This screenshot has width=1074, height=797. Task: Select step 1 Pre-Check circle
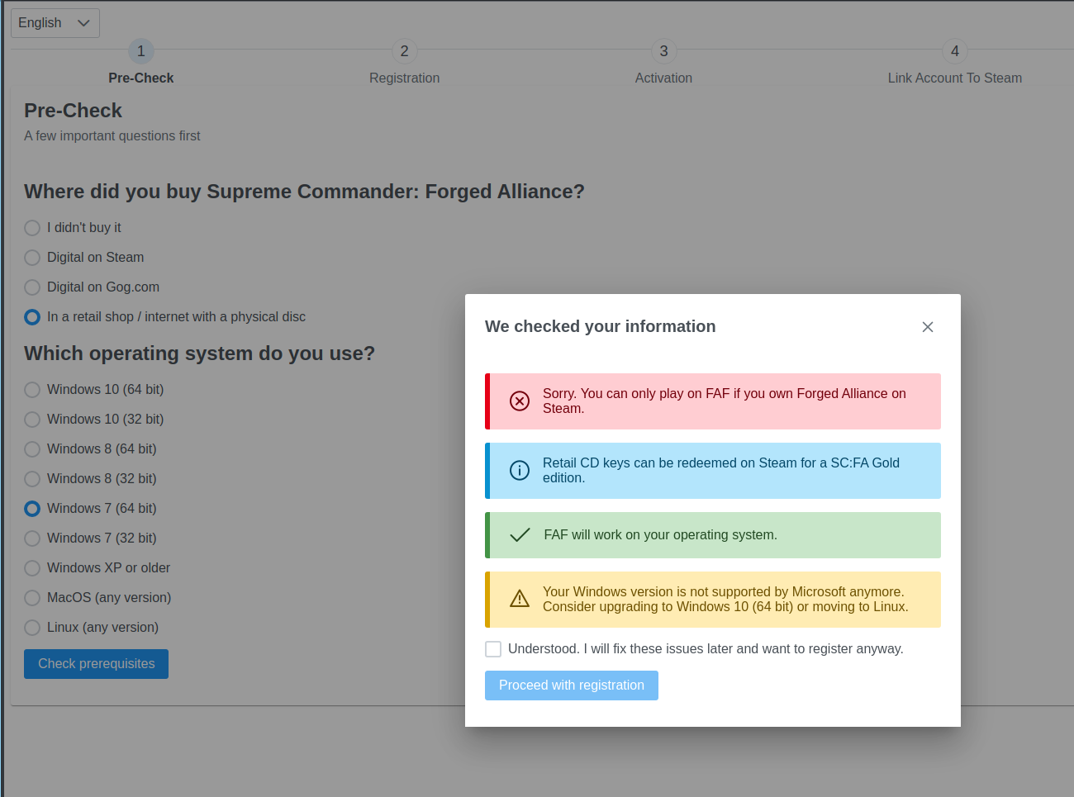coord(141,51)
